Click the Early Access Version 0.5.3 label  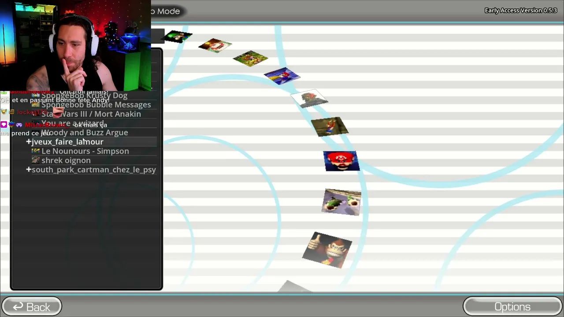pyautogui.click(x=521, y=11)
